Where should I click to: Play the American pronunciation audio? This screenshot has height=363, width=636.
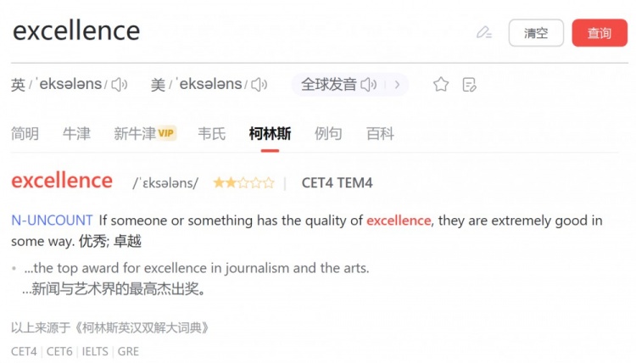click(x=259, y=84)
